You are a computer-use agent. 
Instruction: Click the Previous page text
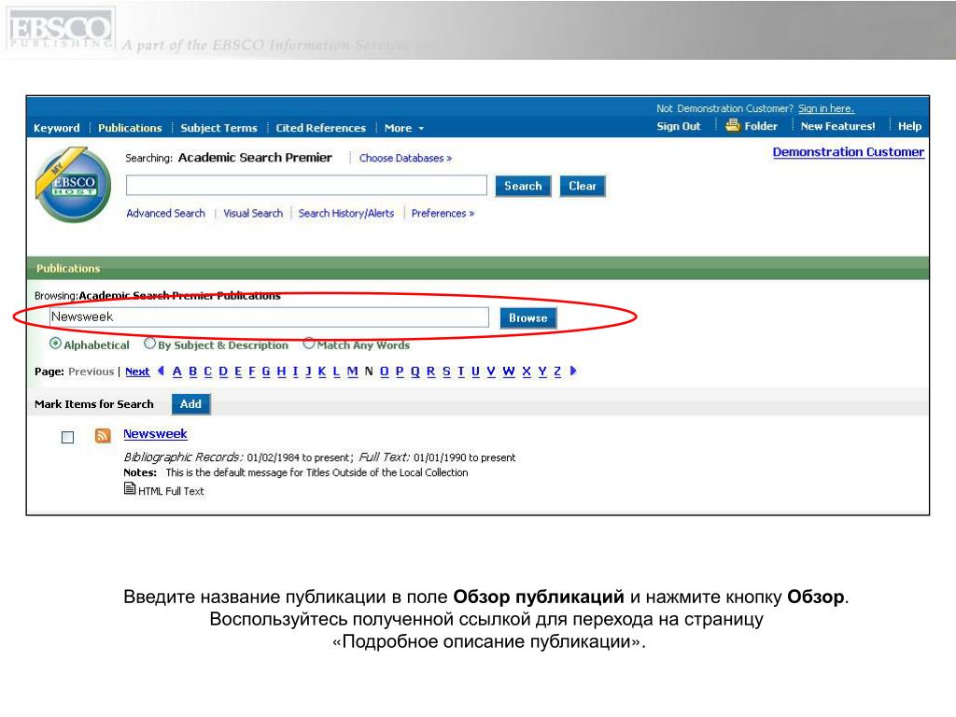tap(91, 372)
